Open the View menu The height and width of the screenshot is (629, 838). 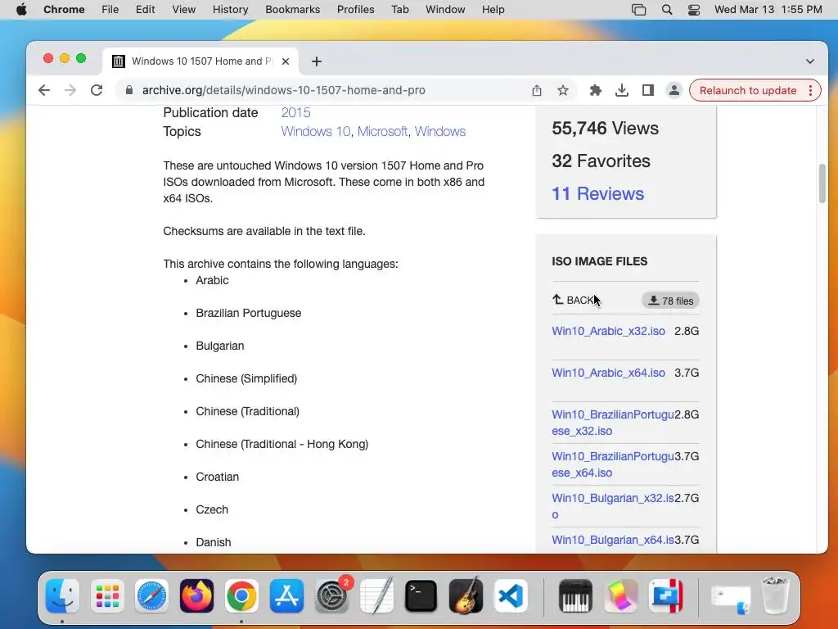183,10
